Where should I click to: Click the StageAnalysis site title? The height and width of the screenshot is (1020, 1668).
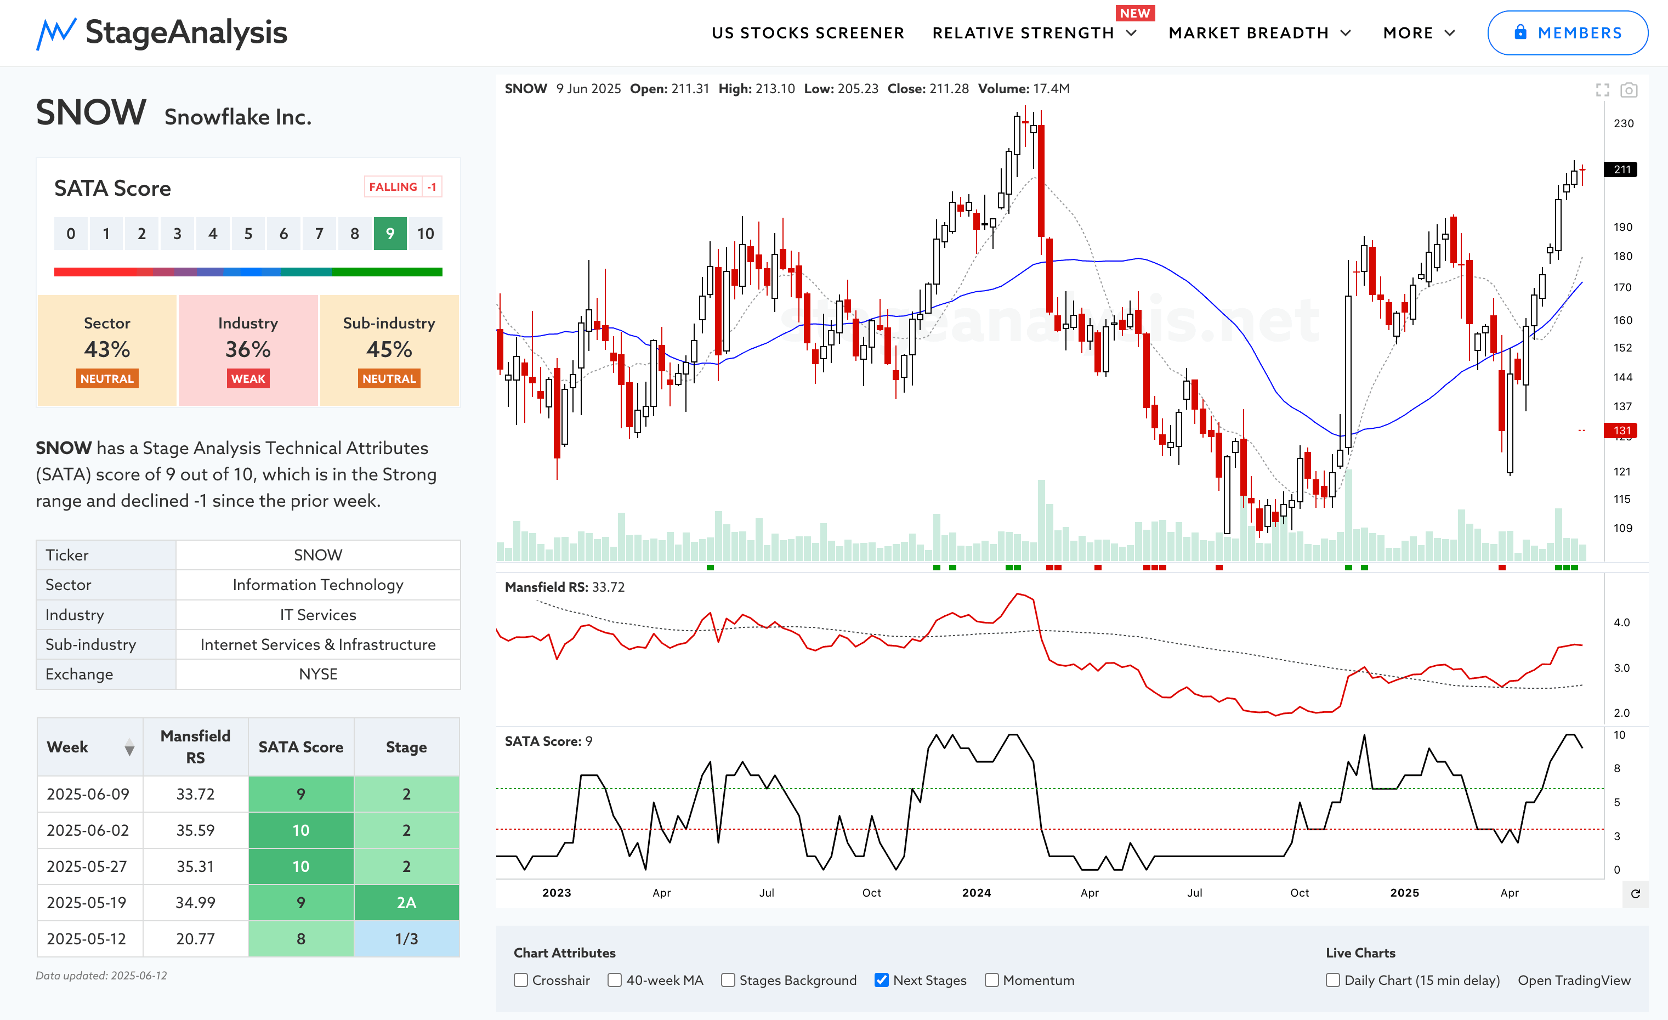[186, 32]
